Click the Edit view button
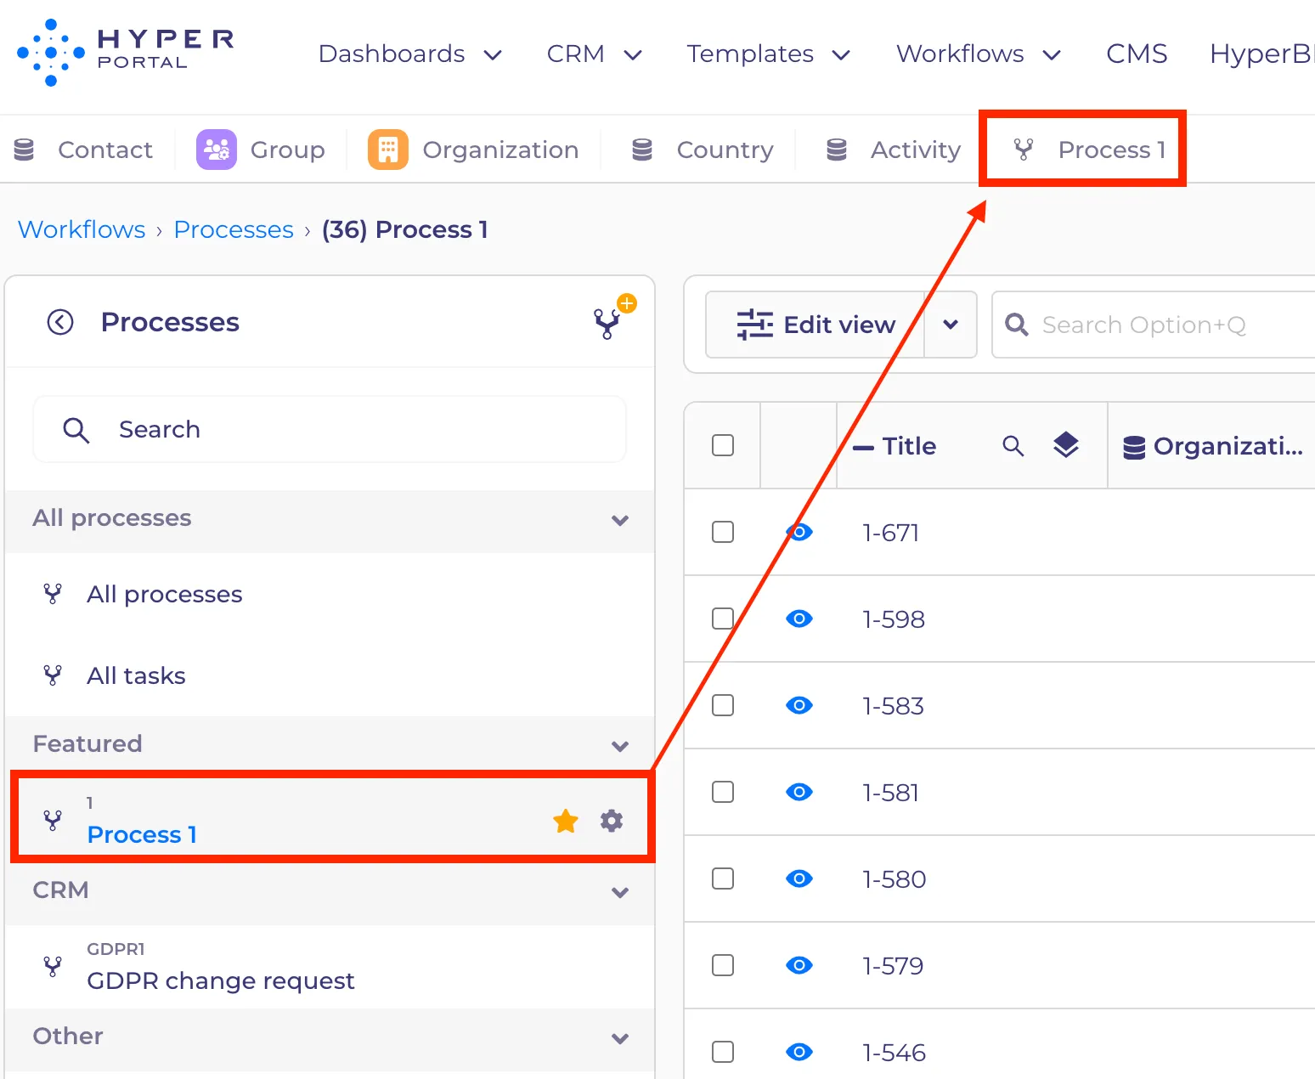1315x1079 pixels. pos(816,325)
